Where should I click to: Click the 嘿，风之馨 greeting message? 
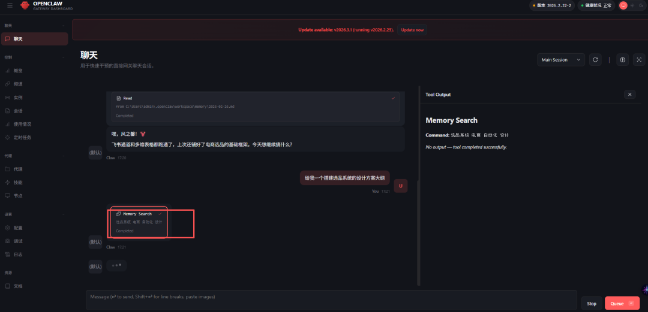pyautogui.click(x=256, y=139)
